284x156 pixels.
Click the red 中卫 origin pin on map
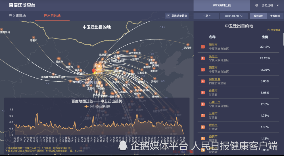pos(93,71)
